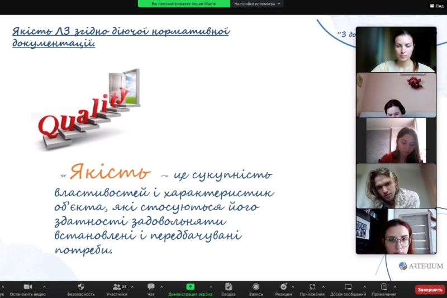Image resolution: width=447 pixels, height=298 pixels.
Task: Open the Приложения apps icon
Action: [312, 287]
